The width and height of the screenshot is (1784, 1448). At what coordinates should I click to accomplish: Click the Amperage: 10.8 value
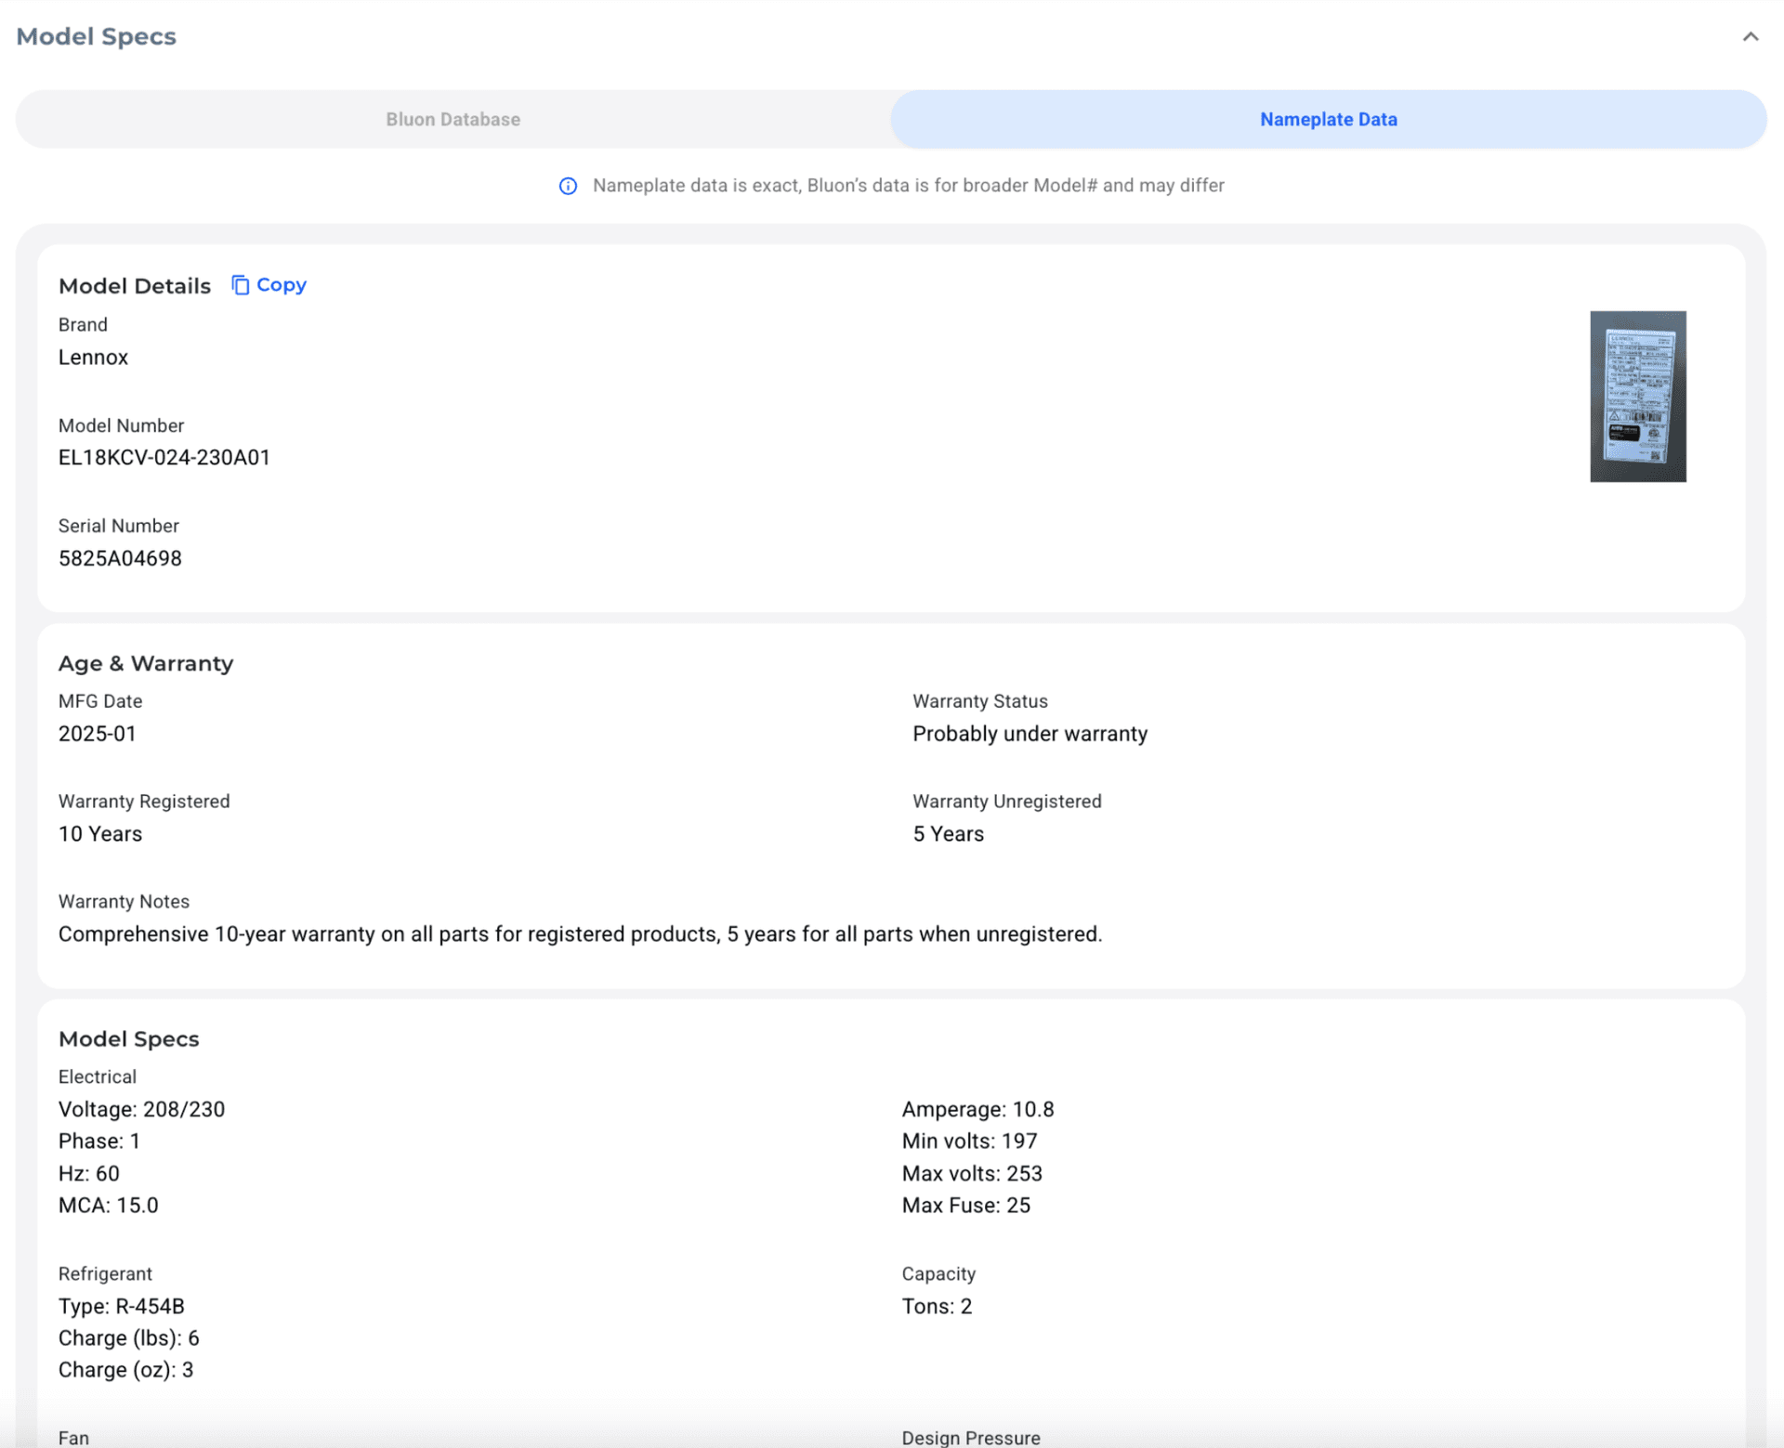click(977, 1110)
